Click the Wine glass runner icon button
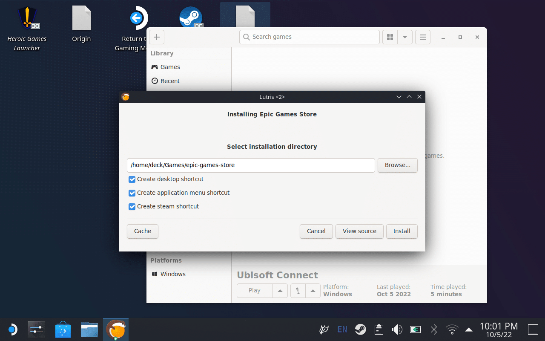Viewport: 545px width, 341px height. pyautogui.click(x=298, y=291)
